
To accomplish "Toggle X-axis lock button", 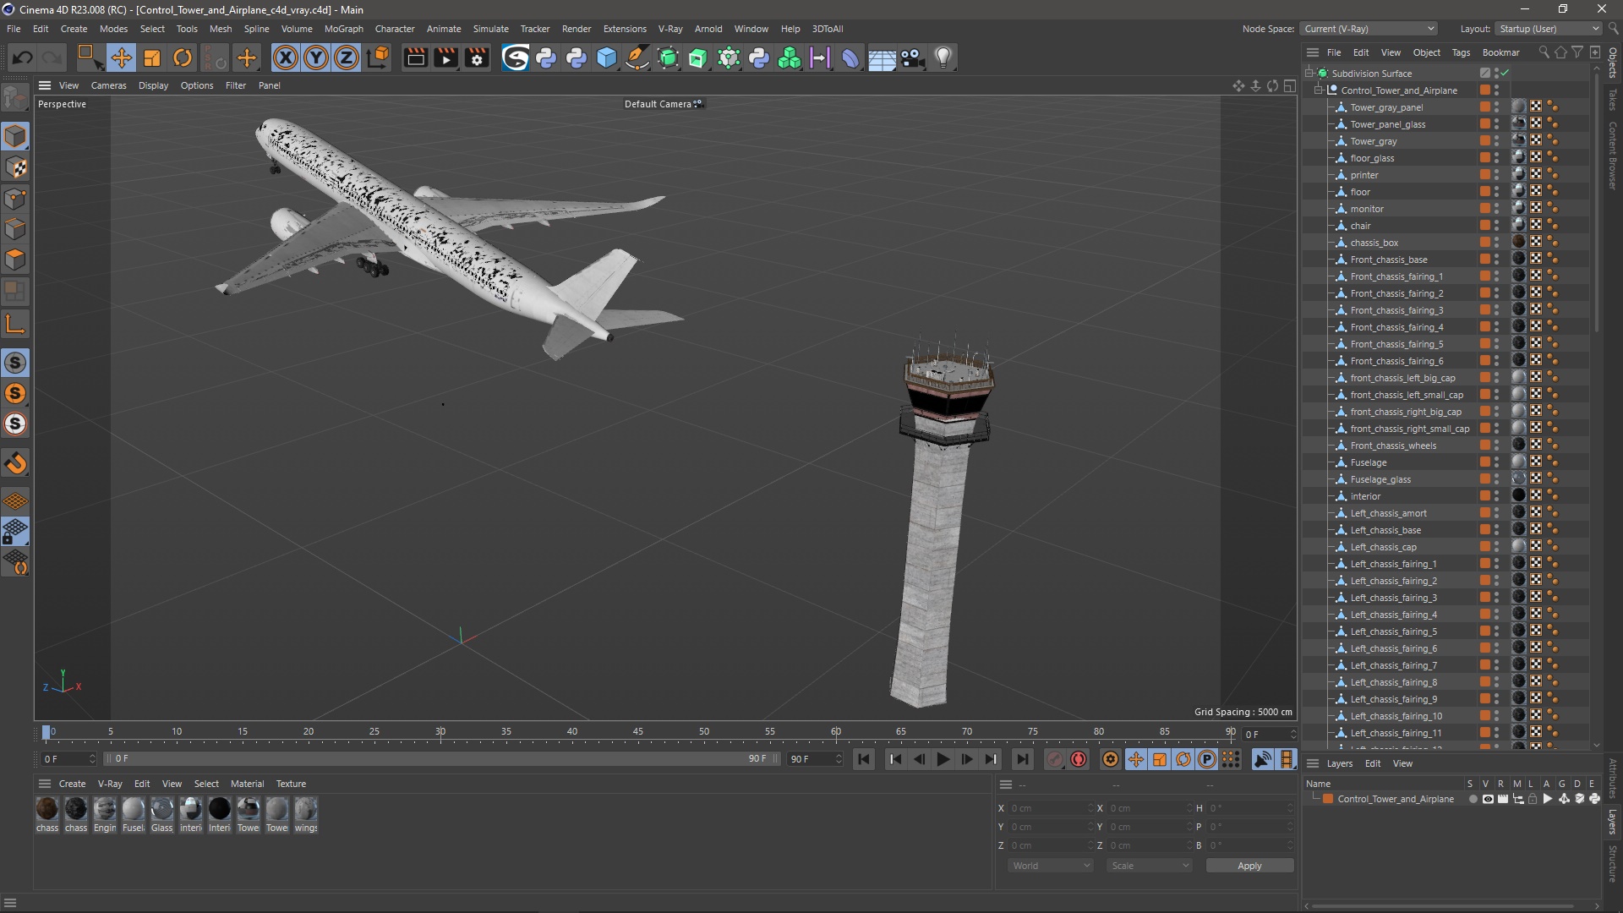I will point(286,57).
